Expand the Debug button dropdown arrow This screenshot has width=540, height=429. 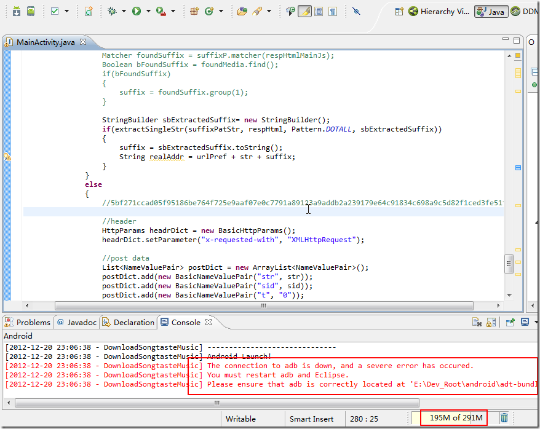123,11
